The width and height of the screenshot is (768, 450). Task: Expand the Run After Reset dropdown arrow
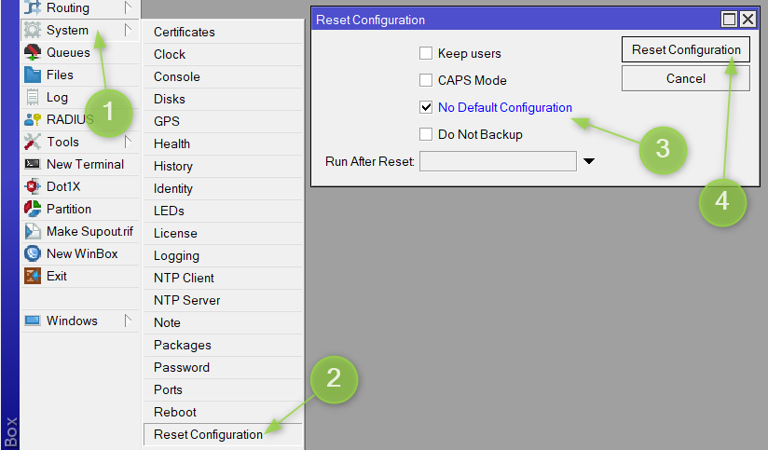tap(589, 162)
